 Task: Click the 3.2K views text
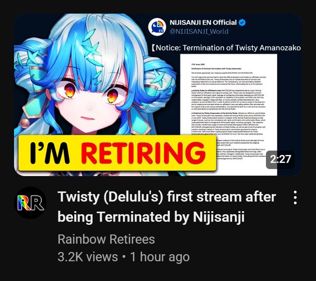[88, 257]
